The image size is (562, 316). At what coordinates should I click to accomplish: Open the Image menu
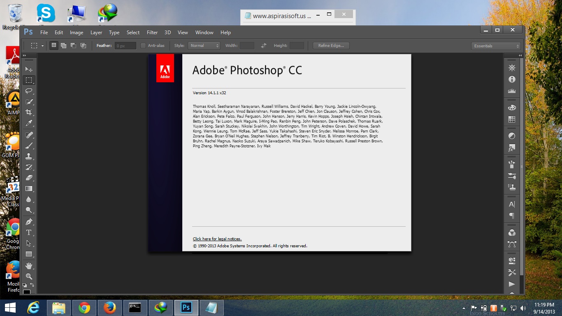[x=77, y=33]
